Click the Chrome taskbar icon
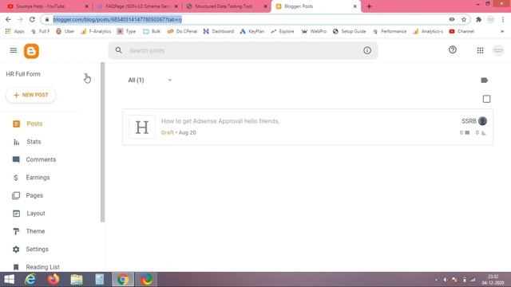511x287 pixels. coord(123,280)
